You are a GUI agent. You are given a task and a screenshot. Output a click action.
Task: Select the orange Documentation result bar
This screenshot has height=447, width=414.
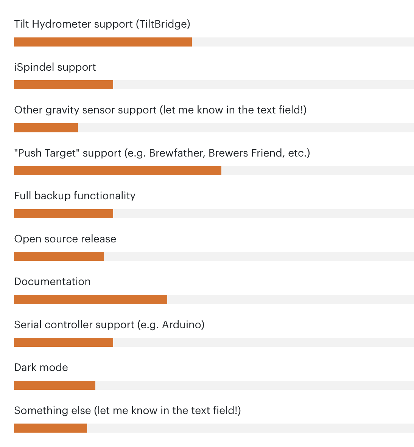tap(90, 300)
